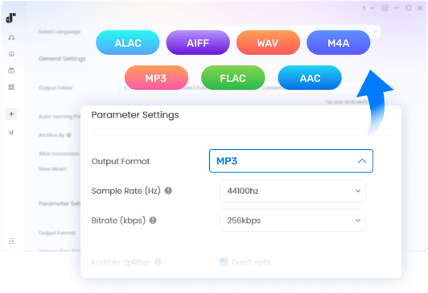The height and width of the screenshot is (293, 428).
Task: Open the user account icon at top right
Action: pos(364,8)
